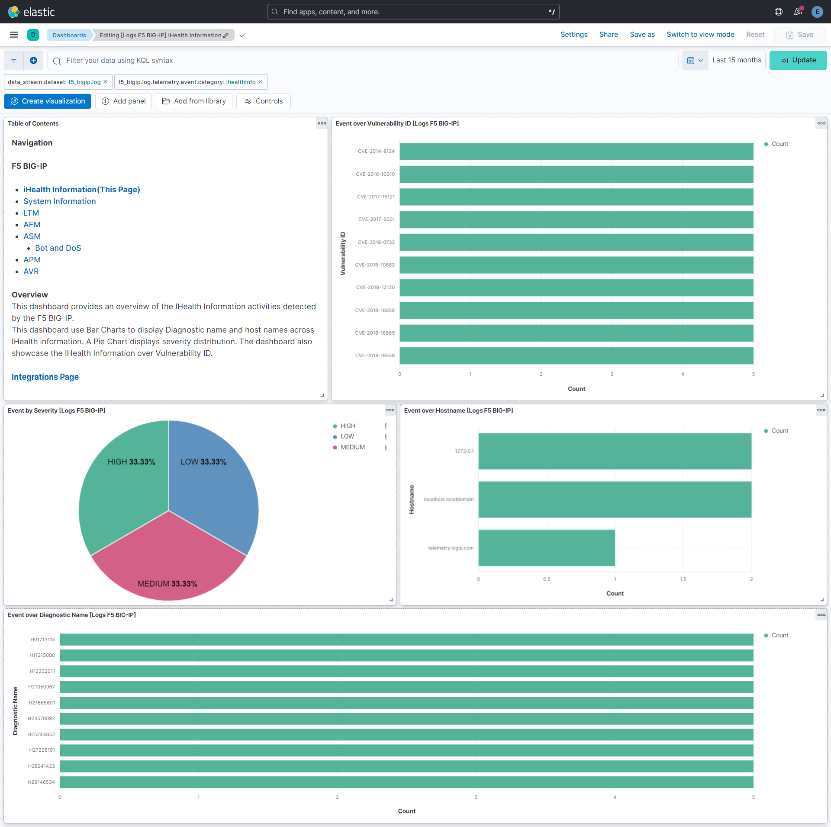Screen dimensions: 831x827
Task: Toggle the LOW series in pie legend
Action: [347, 436]
